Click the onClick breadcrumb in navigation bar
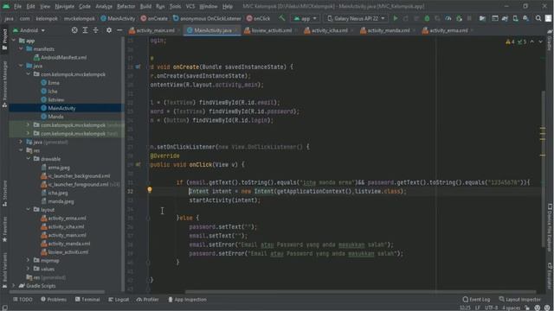The height and width of the screenshot is (311, 554). click(258, 18)
